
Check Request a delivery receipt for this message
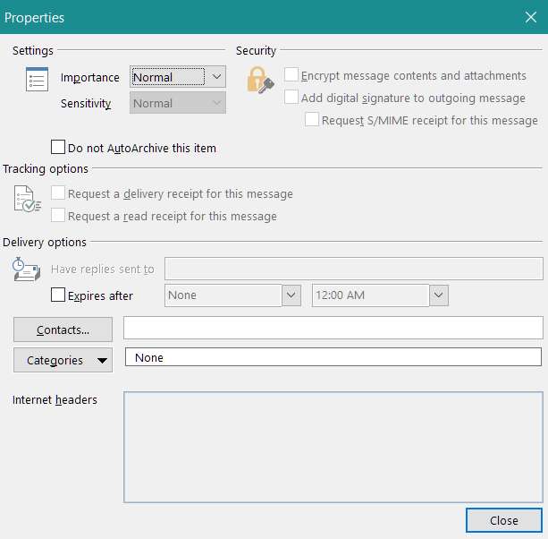coord(59,193)
